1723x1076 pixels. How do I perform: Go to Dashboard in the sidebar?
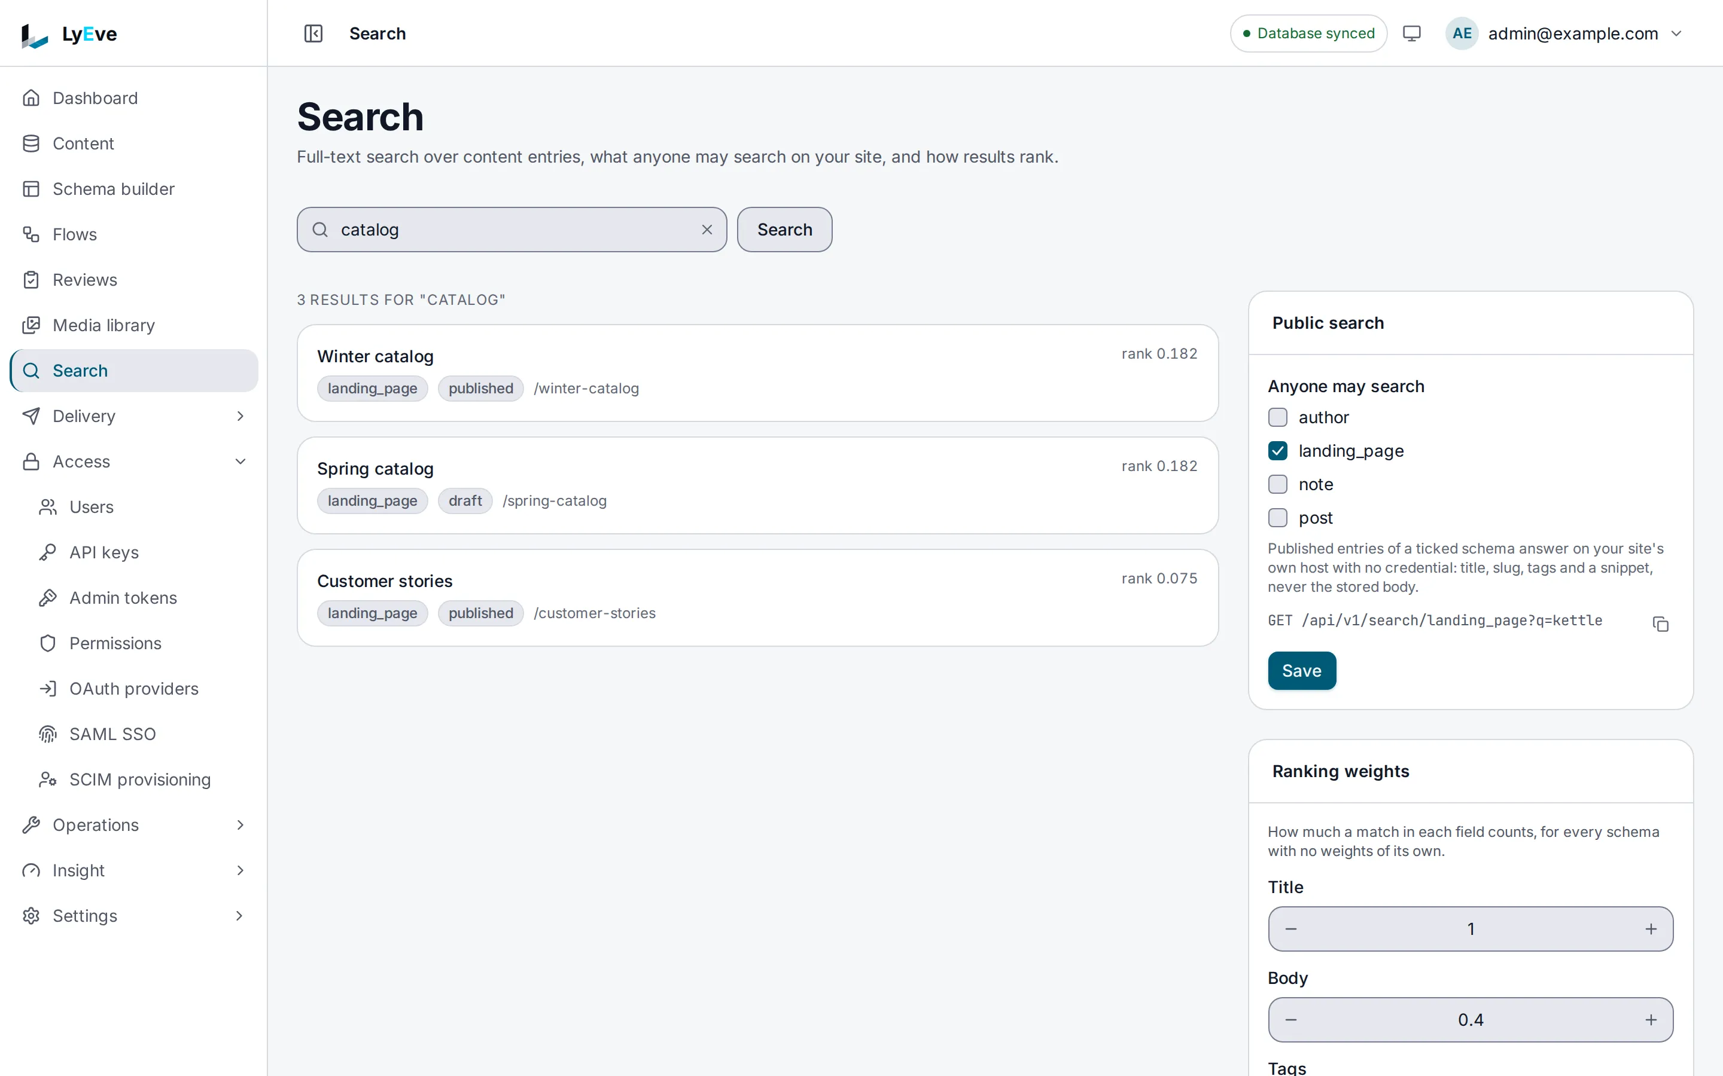(x=134, y=98)
